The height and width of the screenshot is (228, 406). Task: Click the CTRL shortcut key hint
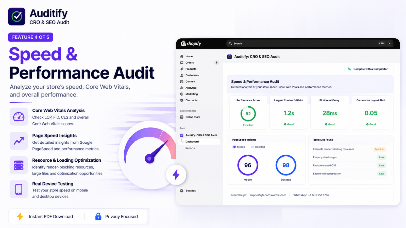382,44
